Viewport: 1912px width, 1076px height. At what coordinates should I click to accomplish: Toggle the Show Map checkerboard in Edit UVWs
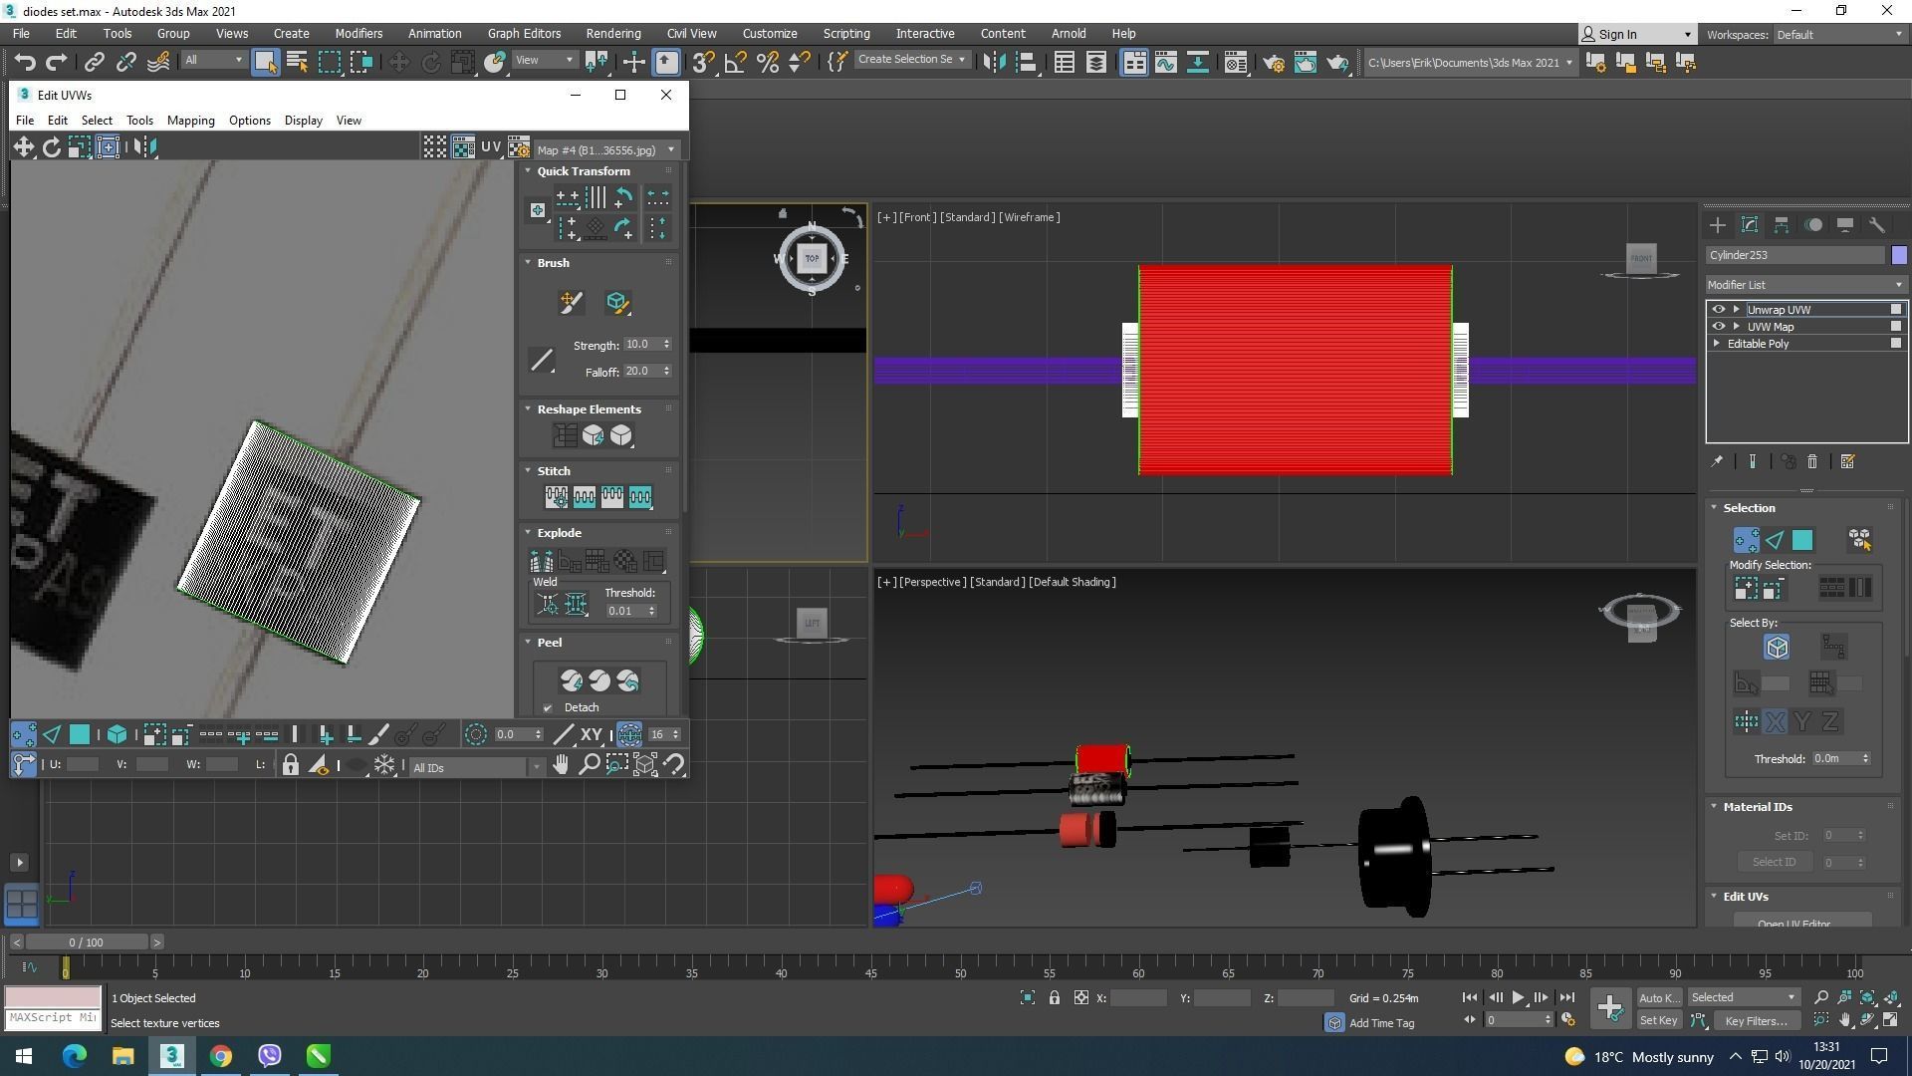pyautogui.click(x=463, y=147)
